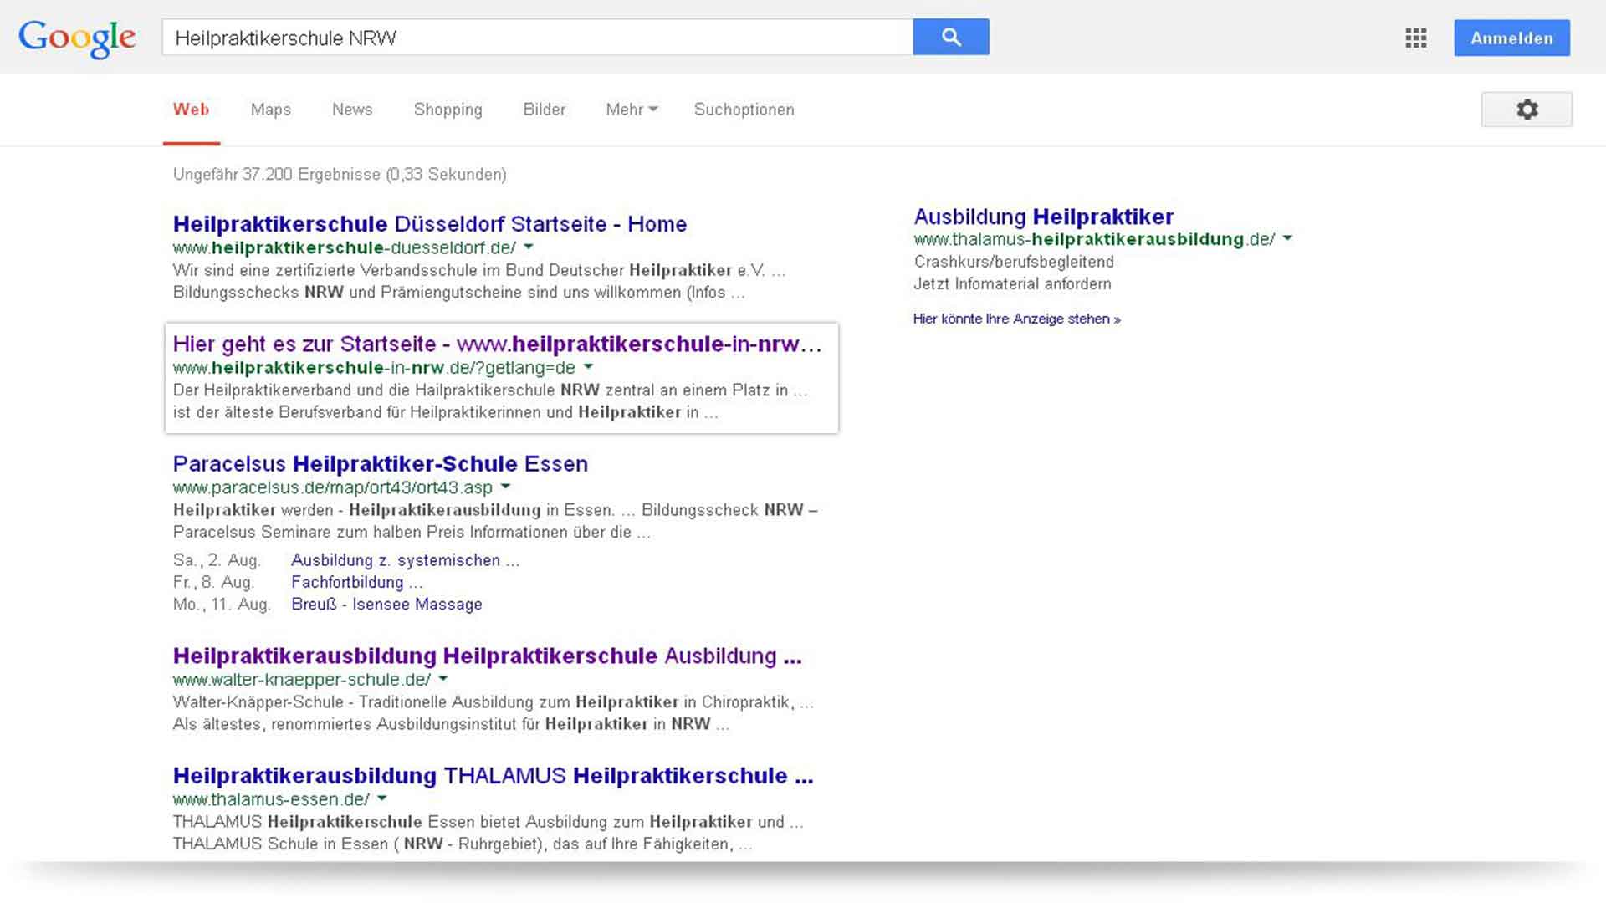Open the Bilder tab
The width and height of the screenshot is (1606, 903).
545,110
